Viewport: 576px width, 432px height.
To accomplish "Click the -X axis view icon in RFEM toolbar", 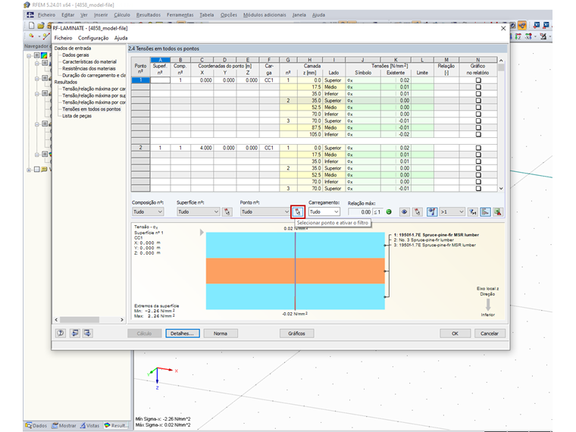I will [x=528, y=36].
